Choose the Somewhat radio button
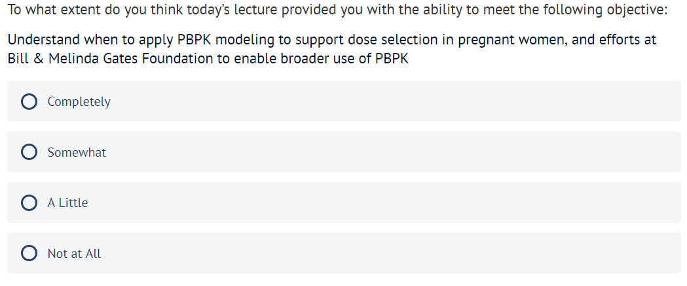 tap(29, 152)
